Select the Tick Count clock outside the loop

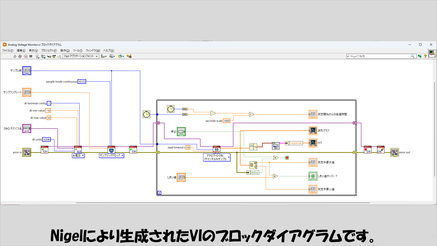[x=147, y=114]
